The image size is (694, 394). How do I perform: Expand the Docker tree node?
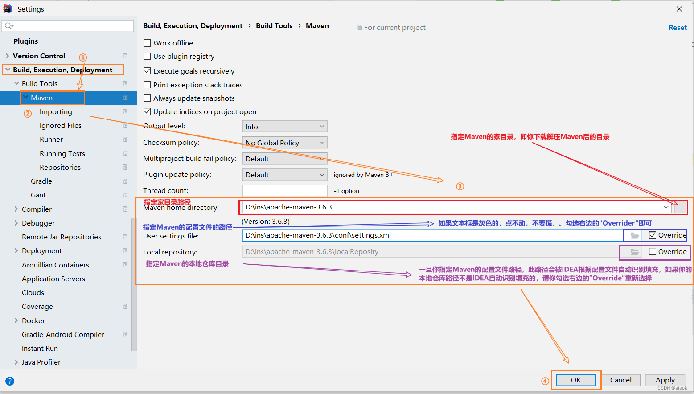click(x=16, y=320)
